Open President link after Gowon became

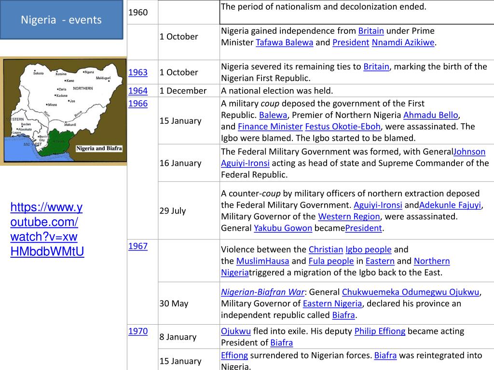[x=363, y=228]
